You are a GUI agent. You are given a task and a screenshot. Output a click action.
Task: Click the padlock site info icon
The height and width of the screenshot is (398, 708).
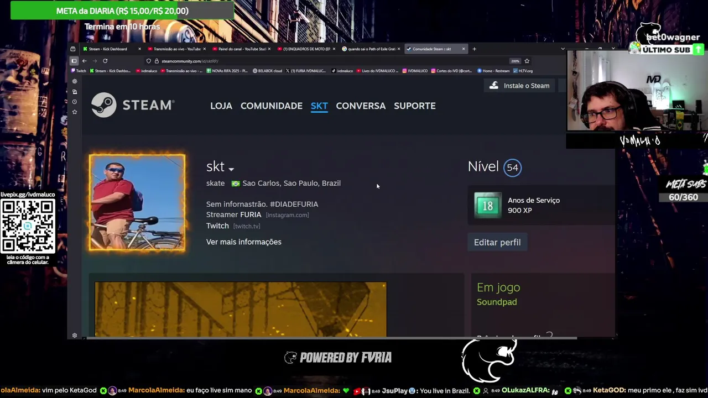(x=157, y=61)
